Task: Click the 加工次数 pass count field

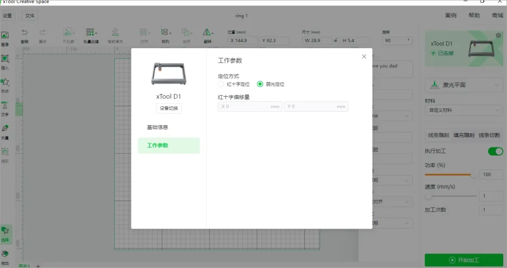Action: (x=491, y=210)
